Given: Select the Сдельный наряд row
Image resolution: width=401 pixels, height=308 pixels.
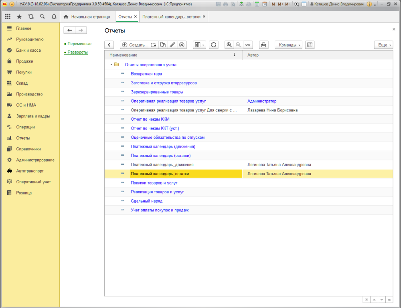Looking at the screenshot, I should [x=249, y=201].
